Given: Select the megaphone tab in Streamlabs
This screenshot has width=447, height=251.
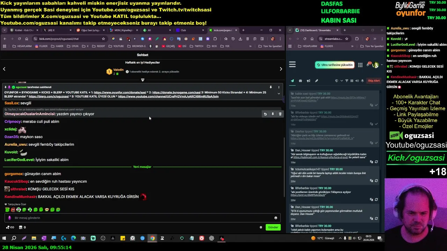Looking at the screenshot, I should pyautogui.click(x=308, y=81).
